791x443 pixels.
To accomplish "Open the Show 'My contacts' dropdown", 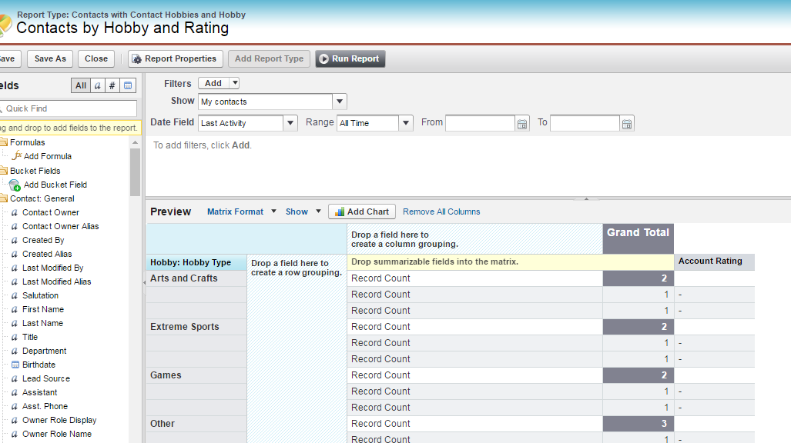I will tap(339, 102).
